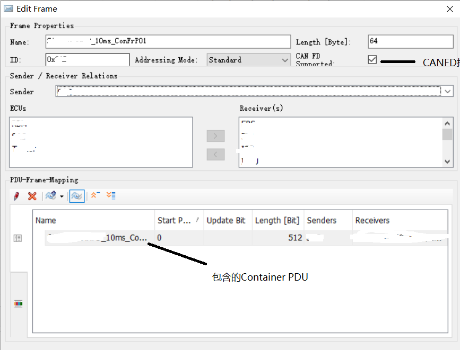Click the Edit Frame window envelope icon
Screen dimensions: 460x350
pyautogui.click(x=8, y=8)
